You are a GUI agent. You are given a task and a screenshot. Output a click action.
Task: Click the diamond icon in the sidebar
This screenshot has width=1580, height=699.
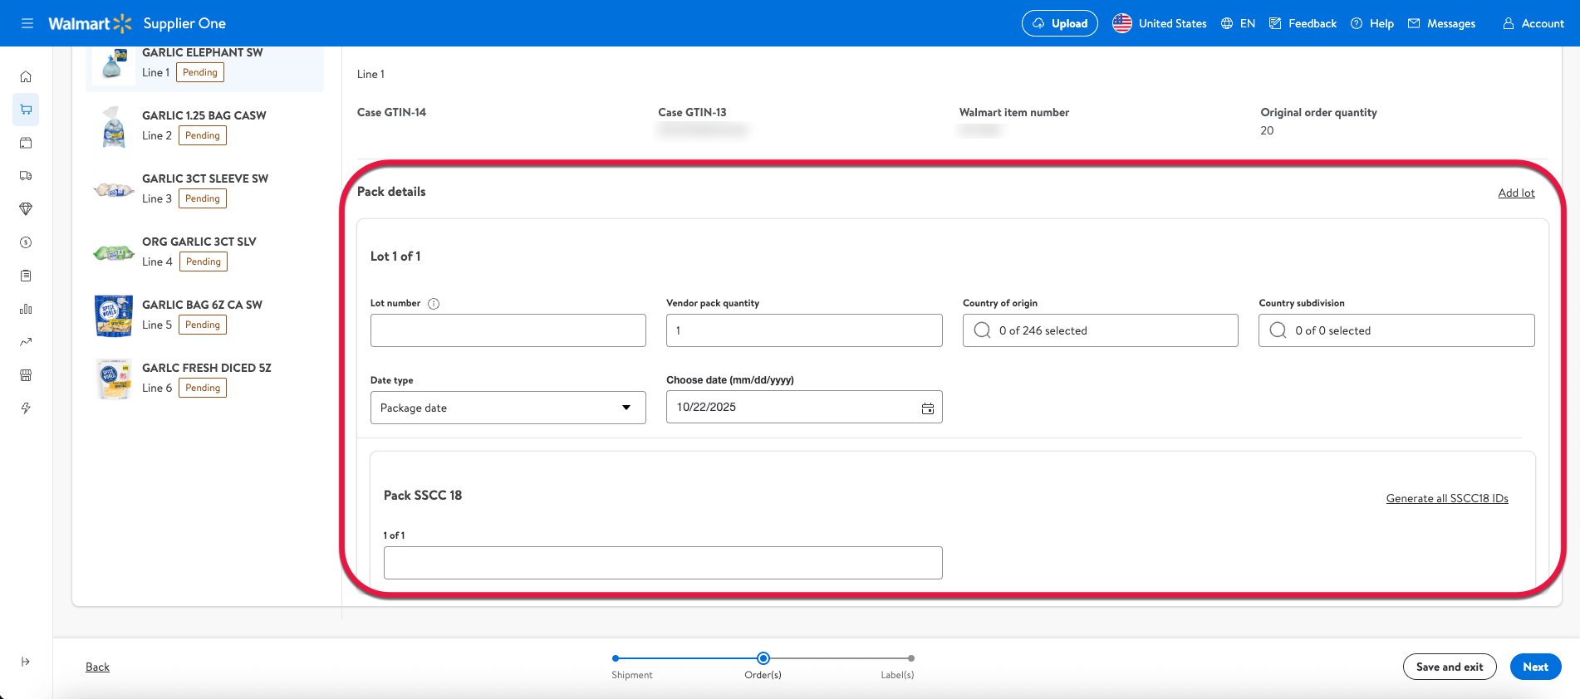pyautogui.click(x=26, y=209)
